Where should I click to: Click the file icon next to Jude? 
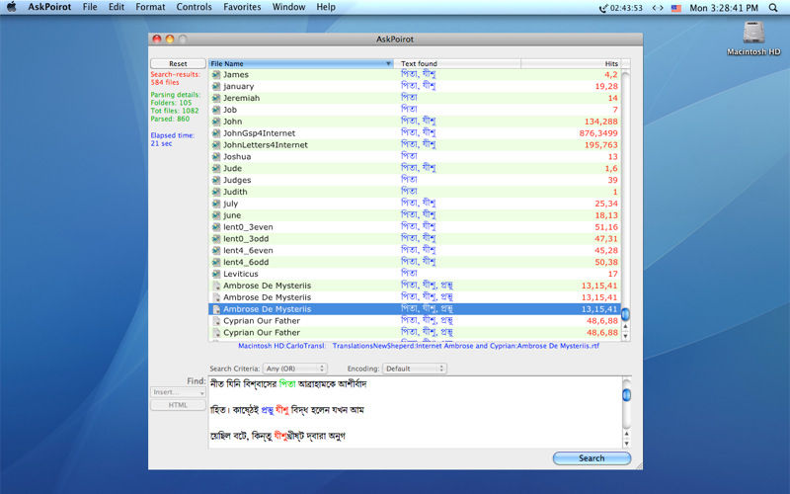click(x=216, y=168)
